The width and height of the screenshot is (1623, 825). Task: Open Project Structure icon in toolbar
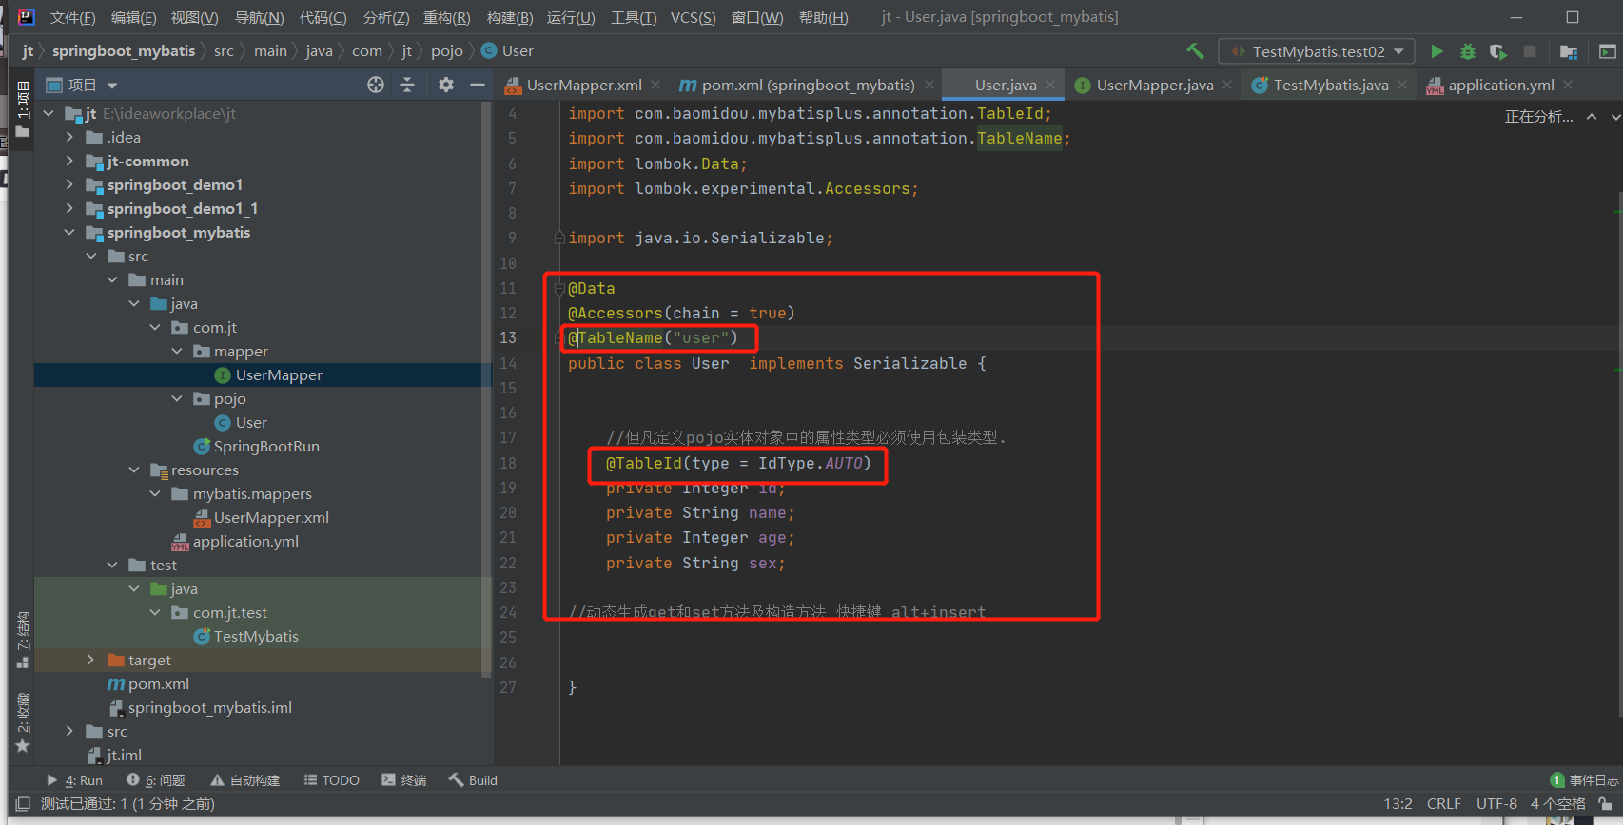(x=1569, y=51)
